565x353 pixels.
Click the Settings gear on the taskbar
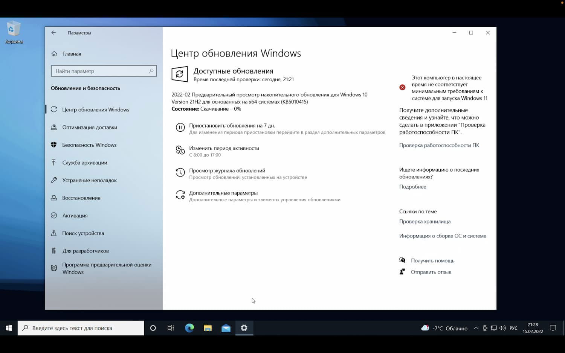244,328
